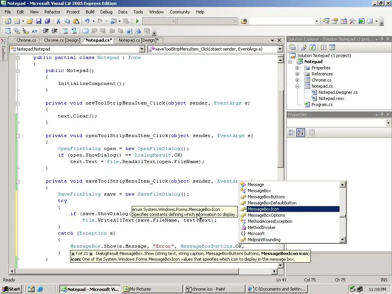The height and width of the screenshot is (294, 392).
Task: Select Program.cs in Solution Explorer
Action: pyautogui.click(x=322, y=105)
